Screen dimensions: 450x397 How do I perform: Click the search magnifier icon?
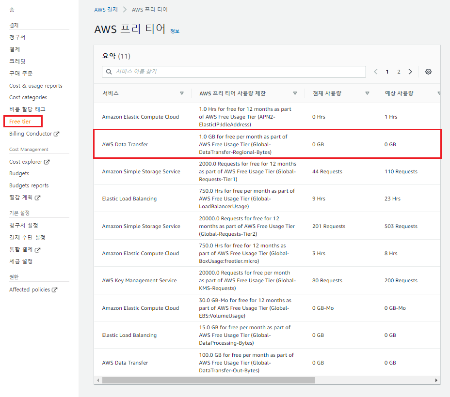tap(109, 72)
